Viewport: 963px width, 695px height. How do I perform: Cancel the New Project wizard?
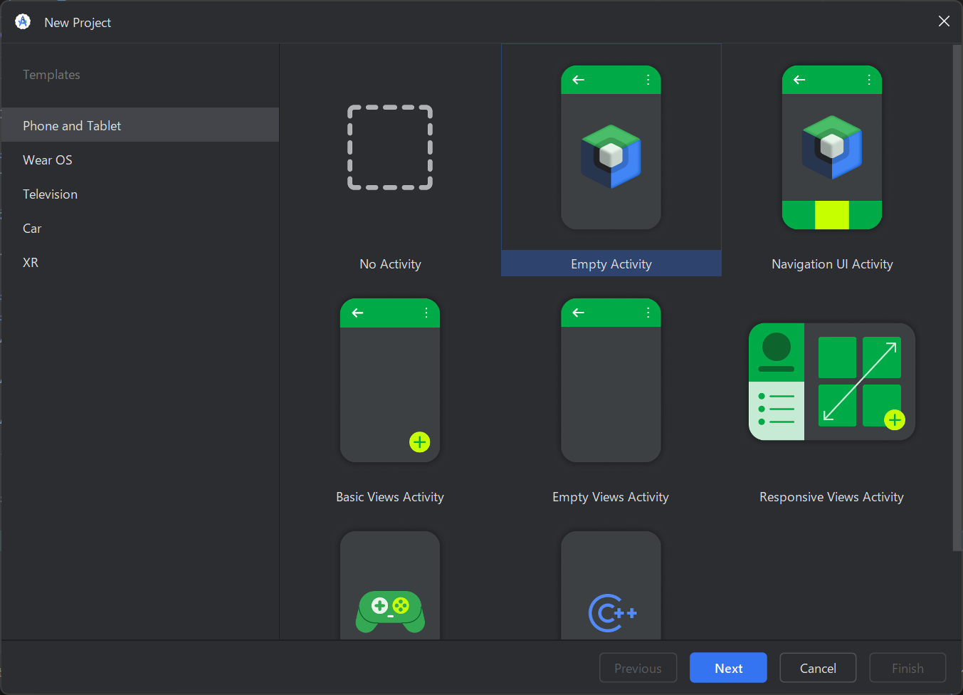tap(818, 668)
